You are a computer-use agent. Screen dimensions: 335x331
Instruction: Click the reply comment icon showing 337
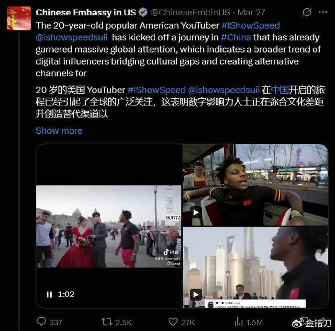(x=41, y=321)
